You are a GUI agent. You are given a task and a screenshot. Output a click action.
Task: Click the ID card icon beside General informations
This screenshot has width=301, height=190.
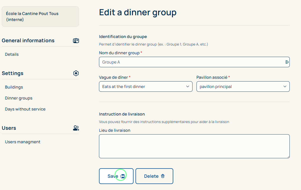coord(76,41)
